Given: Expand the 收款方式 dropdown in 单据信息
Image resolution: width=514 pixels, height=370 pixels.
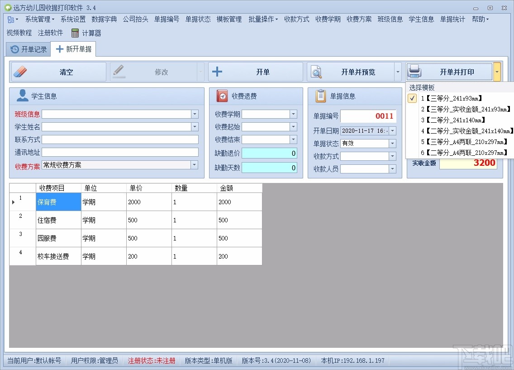Looking at the screenshot, I should point(392,156).
